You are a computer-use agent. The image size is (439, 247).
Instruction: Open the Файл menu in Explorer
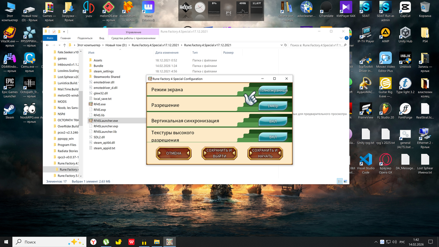[50, 38]
